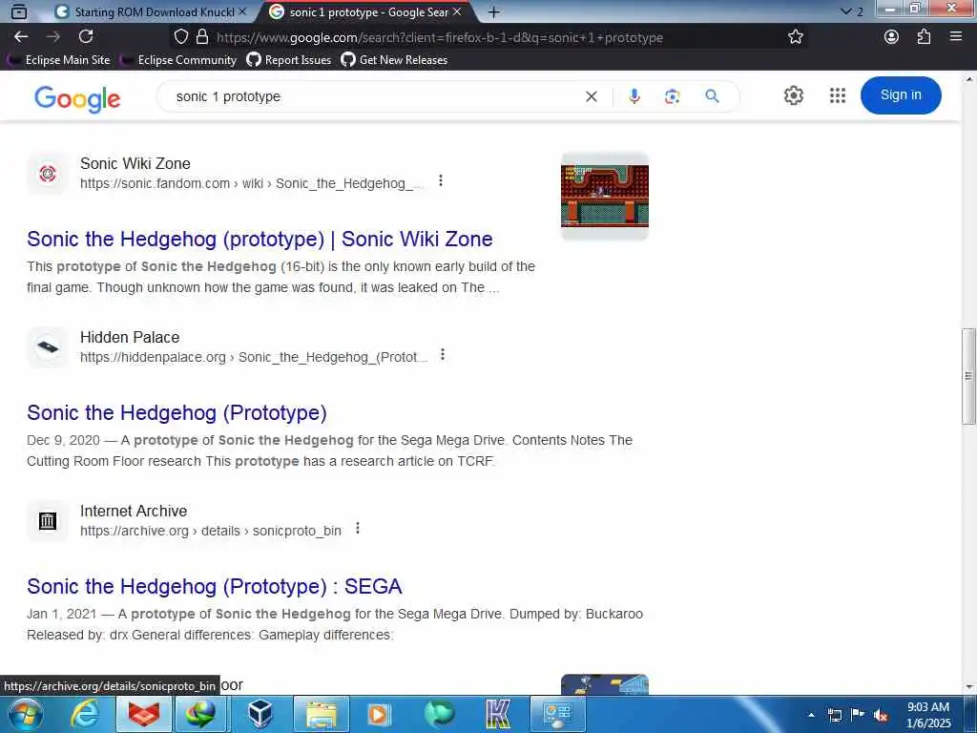Open the Google apps grid
977x733 pixels.
coord(838,95)
